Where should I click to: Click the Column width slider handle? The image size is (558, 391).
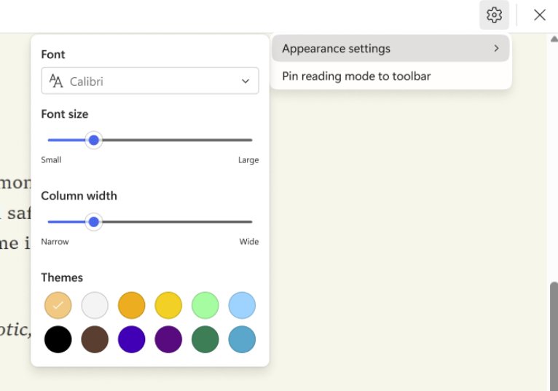click(94, 222)
